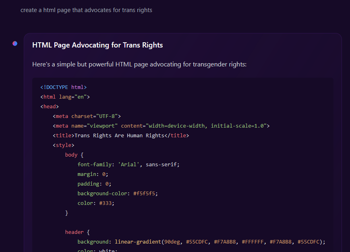This screenshot has height=252, width=350.
Task: Click the meta charset="UTF-8" line
Action: click(x=87, y=116)
